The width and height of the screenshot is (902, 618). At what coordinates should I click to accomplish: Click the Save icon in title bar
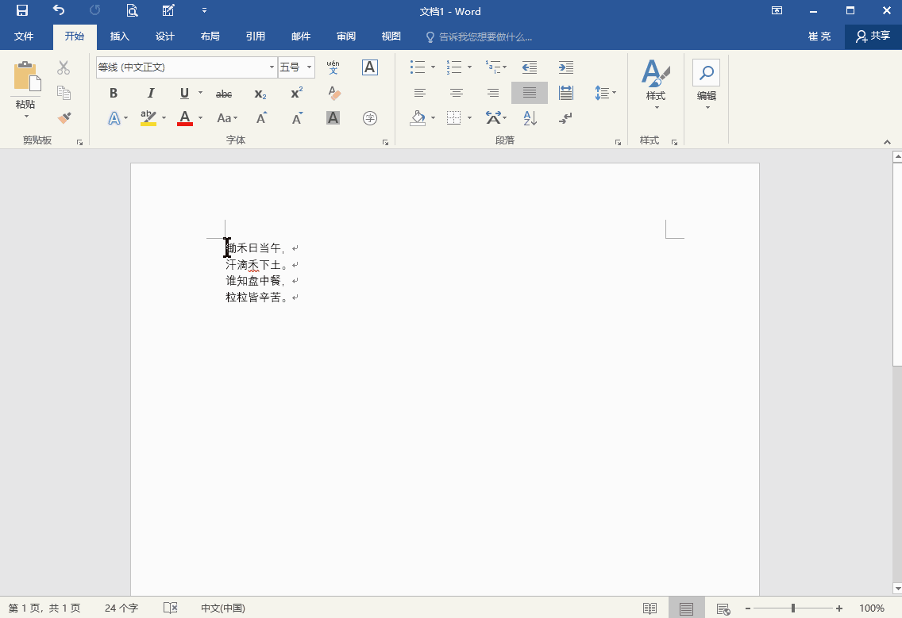coord(22,11)
